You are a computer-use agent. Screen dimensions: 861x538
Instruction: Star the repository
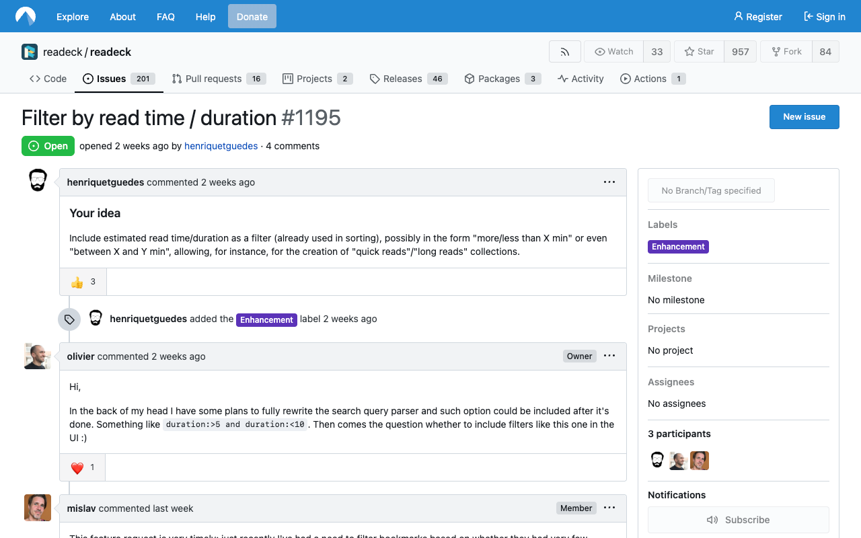tap(699, 52)
